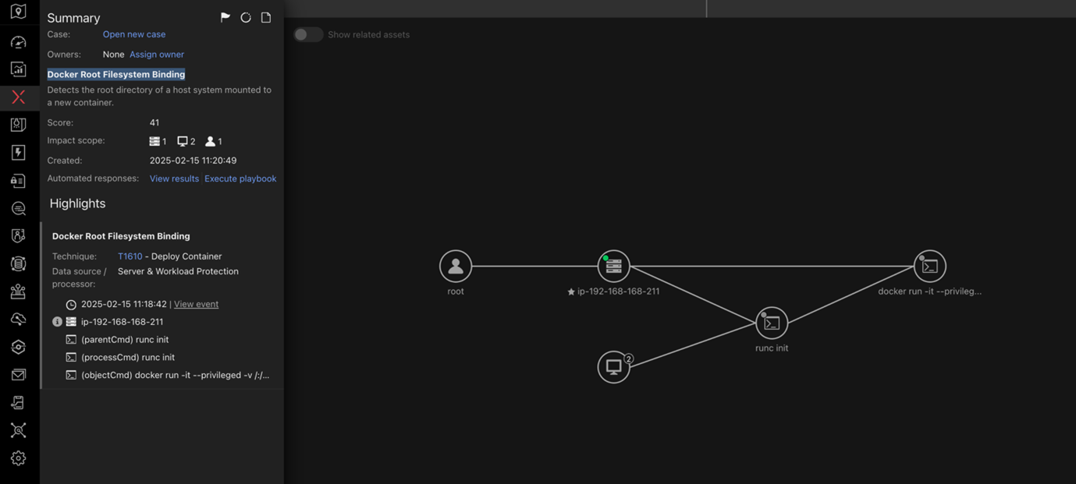This screenshot has width=1076, height=484.
Task: Click the circular status icon in the Summary header
Action: pyautogui.click(x=246, y=17)
